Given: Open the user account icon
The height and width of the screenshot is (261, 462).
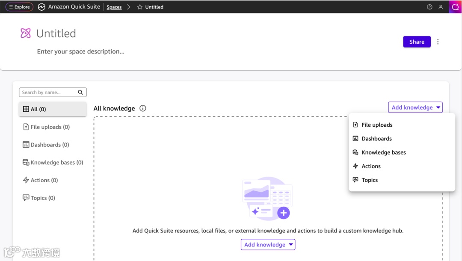Looking at the screenshot, I should click(441, 7).
